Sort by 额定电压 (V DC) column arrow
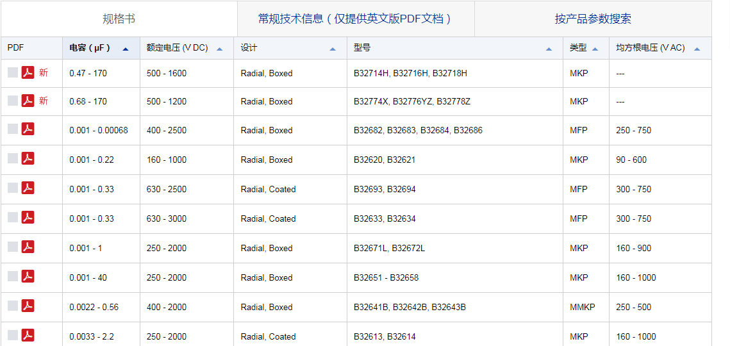 point(220,49)
